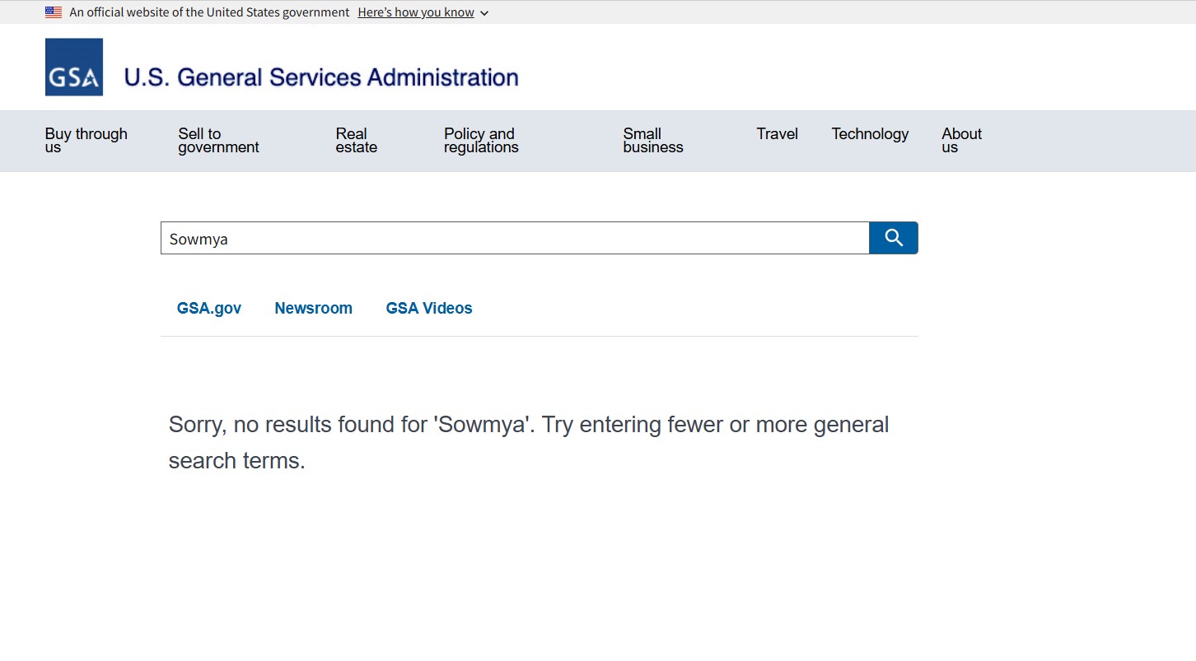
Task: Click the official website banner text
Action: point(209,12)
